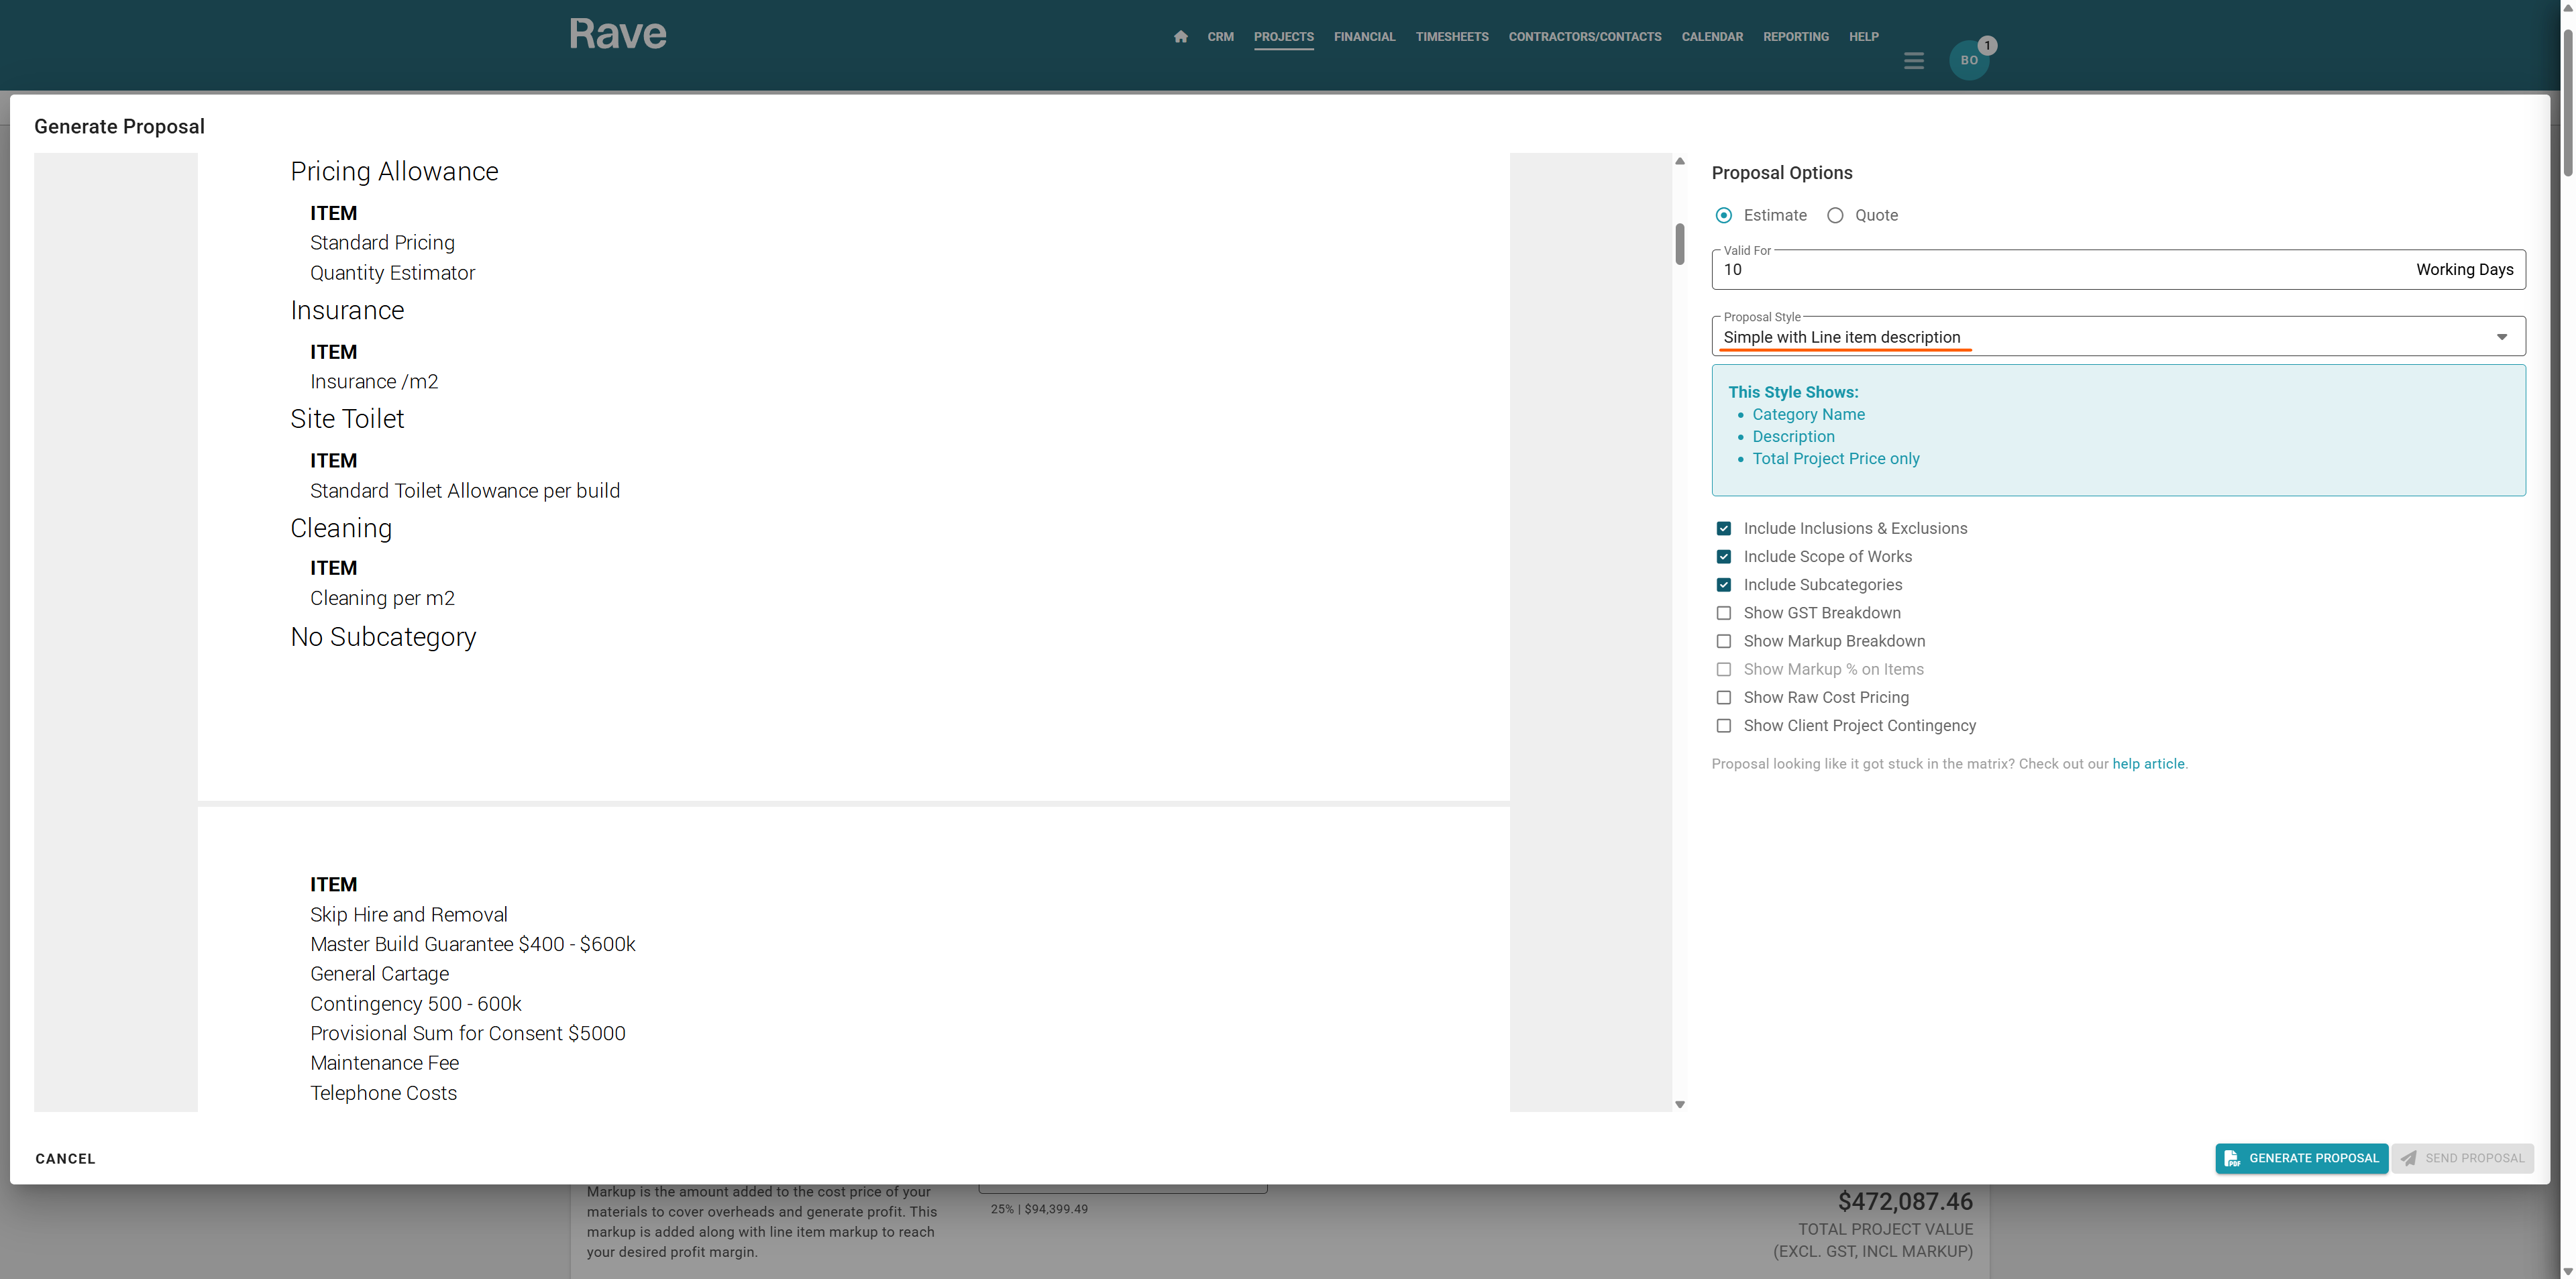
Task: Uncheck Include Scope of Works
Action: 1724,557
